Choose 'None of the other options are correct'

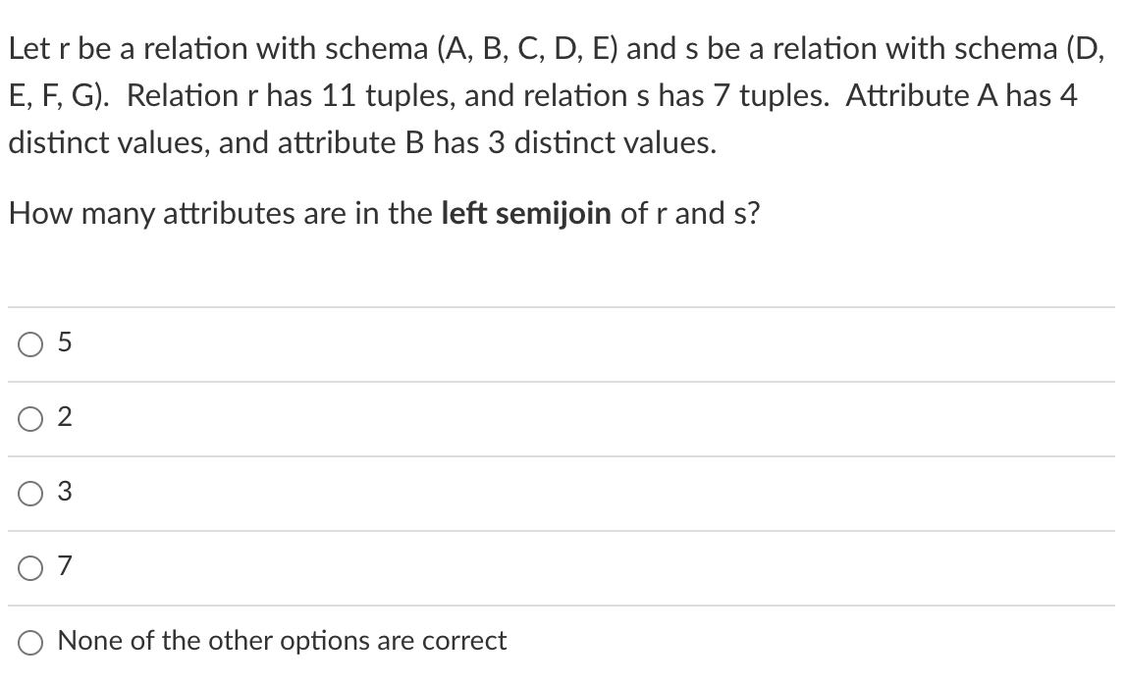coord(29,641)
